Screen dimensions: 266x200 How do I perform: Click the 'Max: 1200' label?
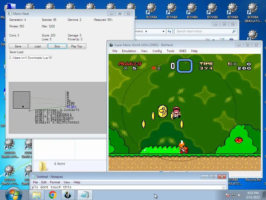pyautogui.click(x=48, y=26)
